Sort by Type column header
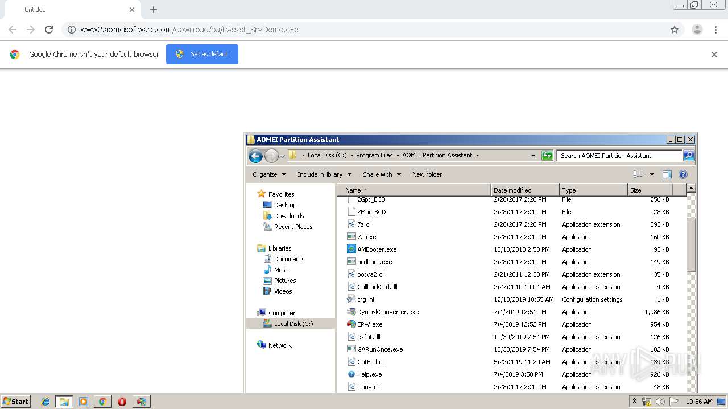This screenshot has height=409, width=728. point(593,190)
